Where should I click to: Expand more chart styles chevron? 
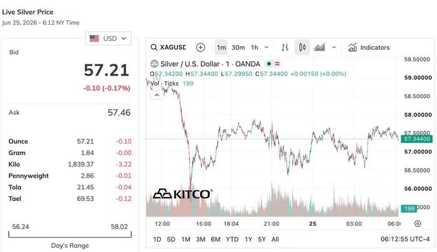pos(333,47)
